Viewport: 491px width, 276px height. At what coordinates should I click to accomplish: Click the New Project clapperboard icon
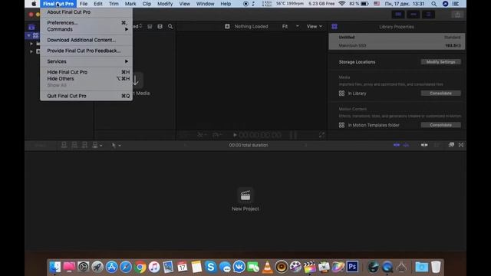(245, 195)
